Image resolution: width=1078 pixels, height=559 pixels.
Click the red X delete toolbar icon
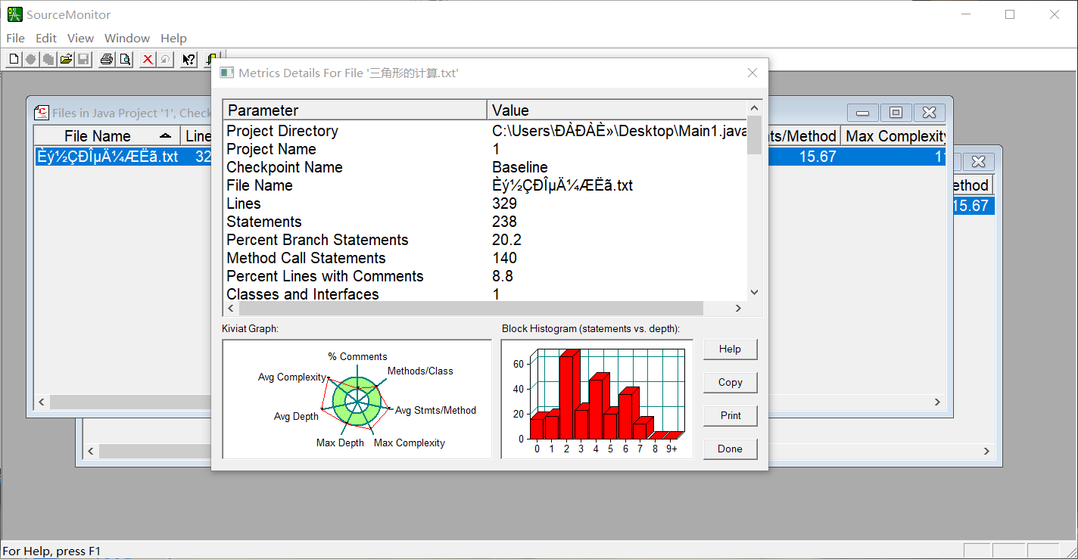click(148, 59)
